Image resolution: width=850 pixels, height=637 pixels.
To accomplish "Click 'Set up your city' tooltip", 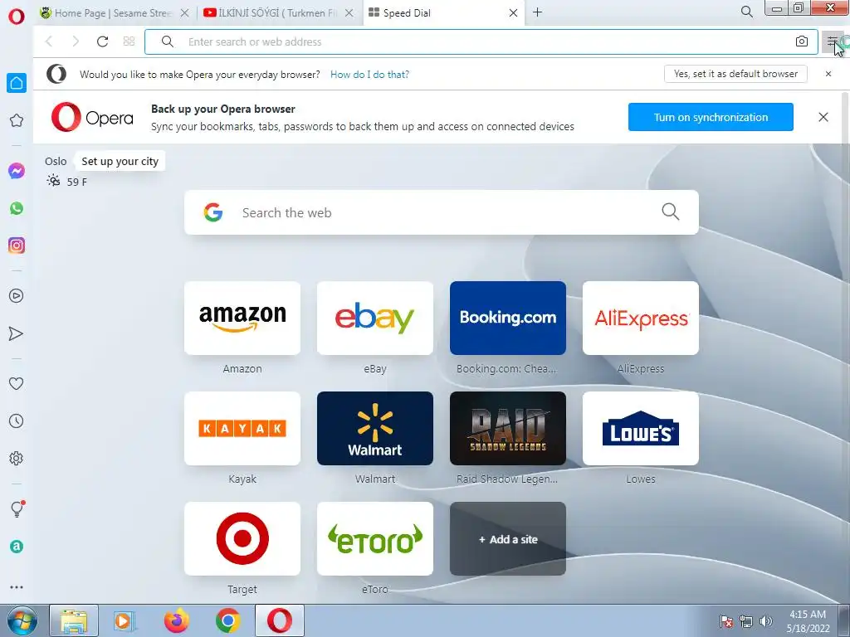I will [120, 162].
